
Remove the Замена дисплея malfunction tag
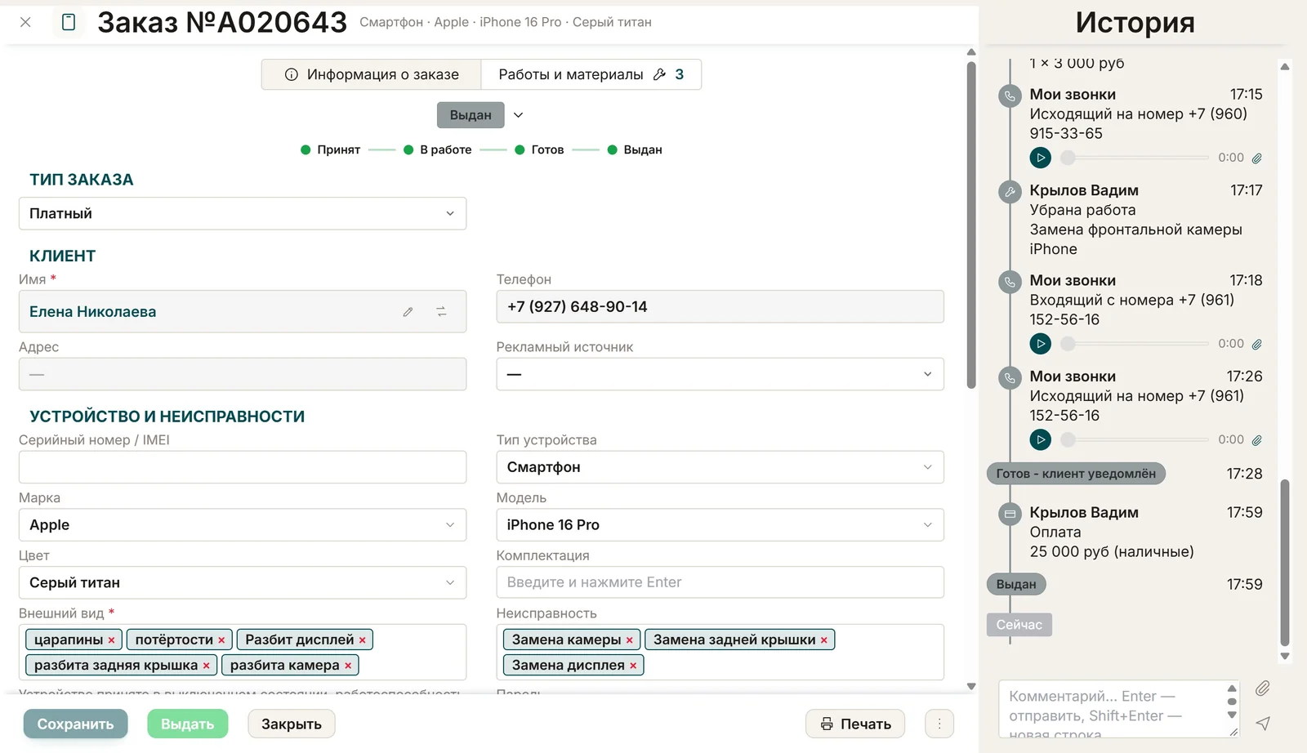633,666
